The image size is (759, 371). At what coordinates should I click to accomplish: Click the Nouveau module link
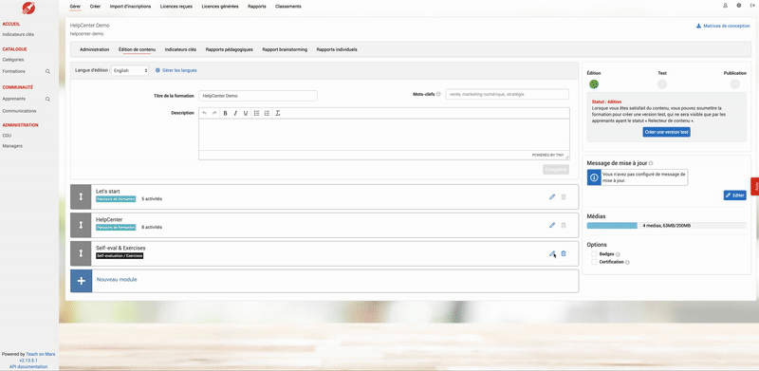[117, 280]
